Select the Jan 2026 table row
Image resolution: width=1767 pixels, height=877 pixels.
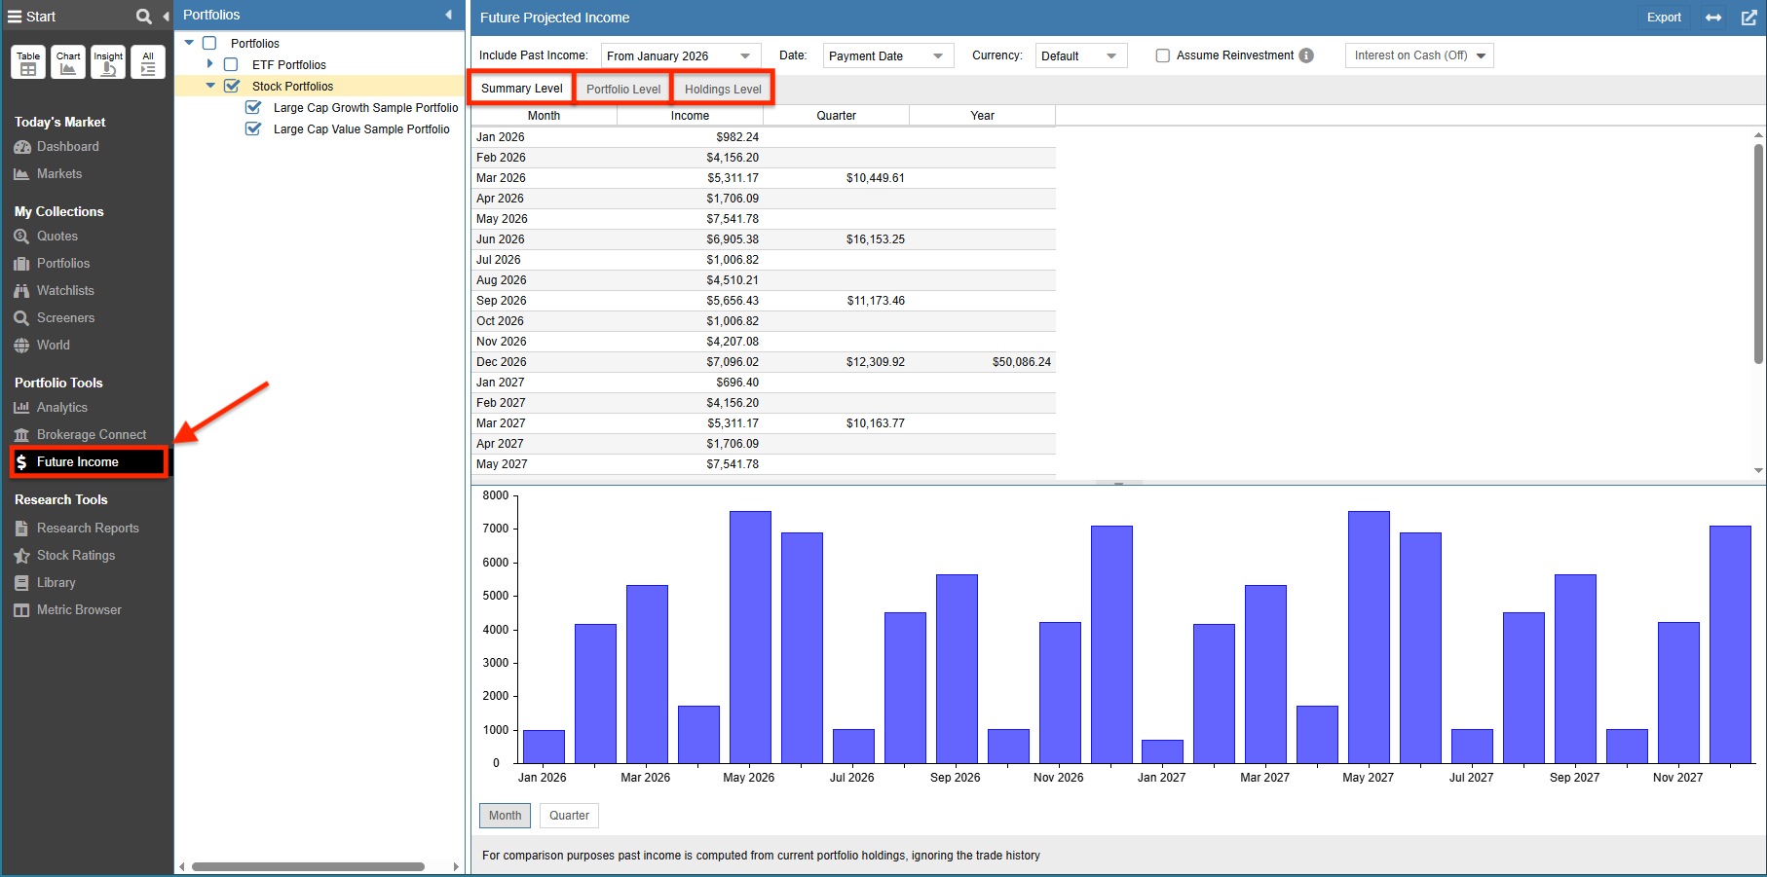point(763,137)
